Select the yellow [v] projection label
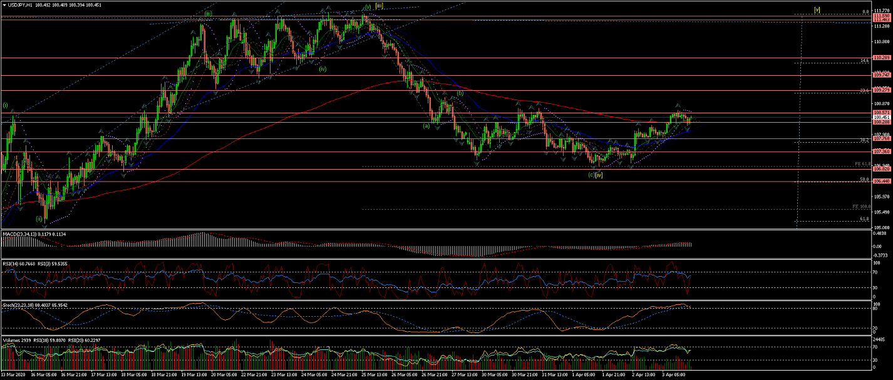Image resolution: width=893 pixels, height=380 pixels. coord(817,10)
